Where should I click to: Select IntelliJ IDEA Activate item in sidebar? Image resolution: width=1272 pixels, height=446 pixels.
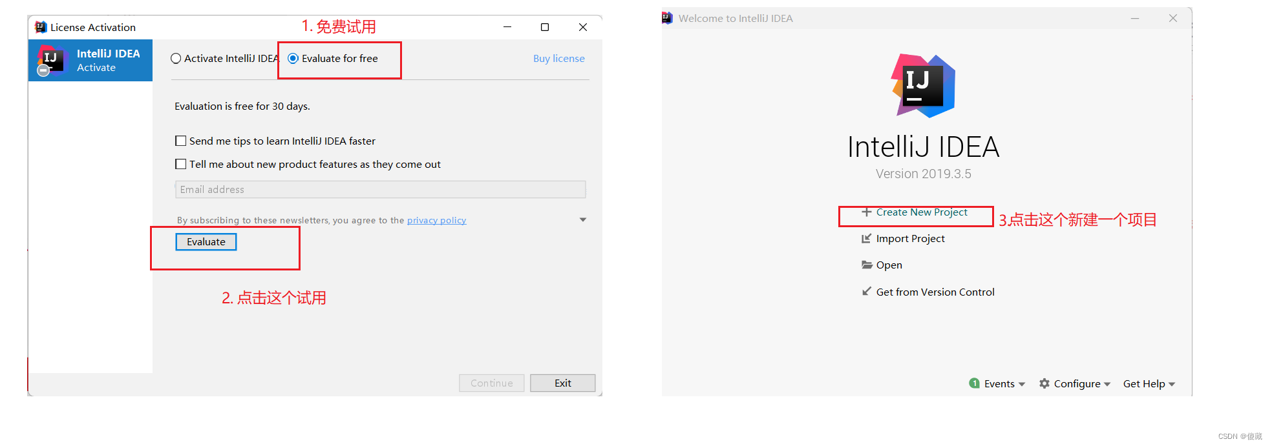[x=90, y=61]
